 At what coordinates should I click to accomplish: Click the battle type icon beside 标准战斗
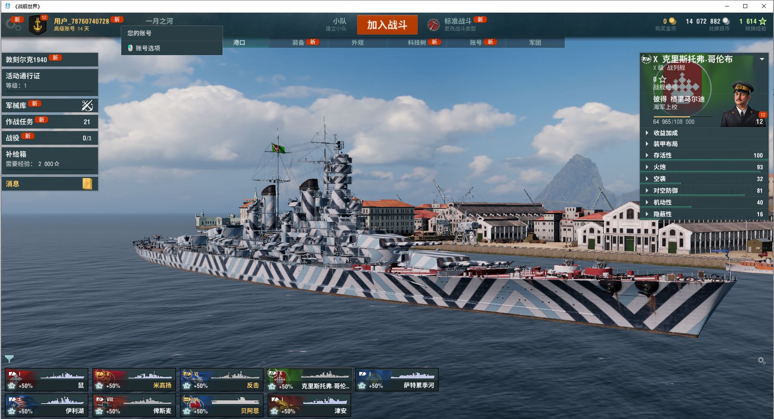[x=433, y=25]
